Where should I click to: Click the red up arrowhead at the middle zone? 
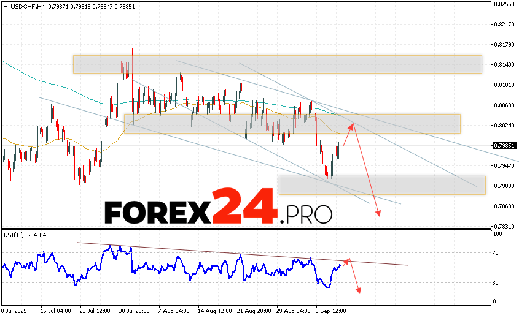(x=352, y=126)
